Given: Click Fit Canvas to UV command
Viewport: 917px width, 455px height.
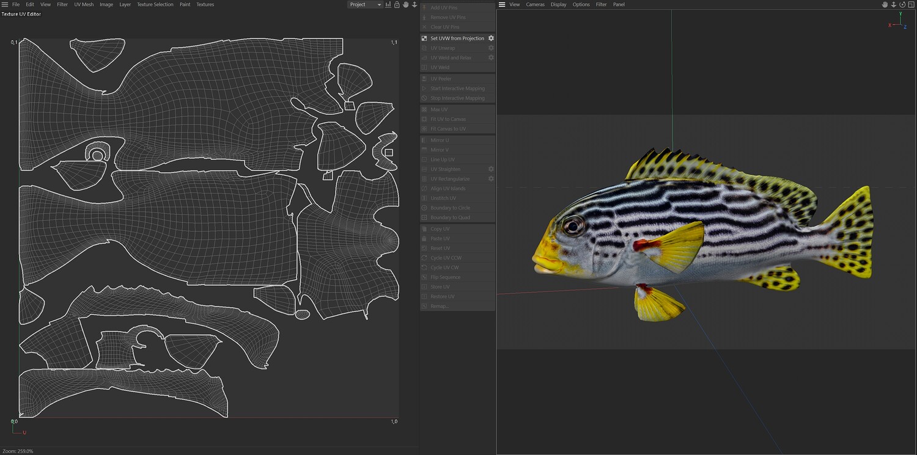Looking at the screenshot, I should (x=457, y=129).
